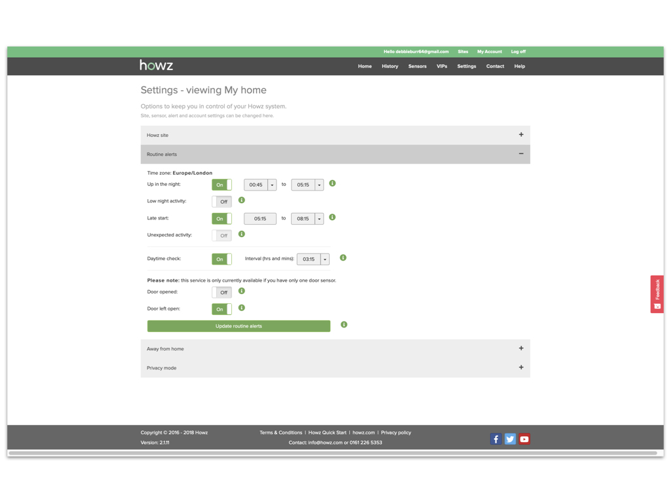
Task: Open Up in the night start time dropdown
Action: (x=272, y=185)
